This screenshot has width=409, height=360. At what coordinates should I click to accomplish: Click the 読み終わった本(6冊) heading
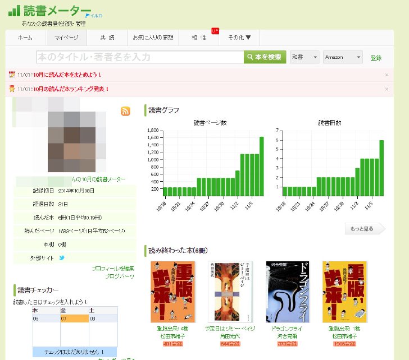pyautogui.click(x=178, y=251)
